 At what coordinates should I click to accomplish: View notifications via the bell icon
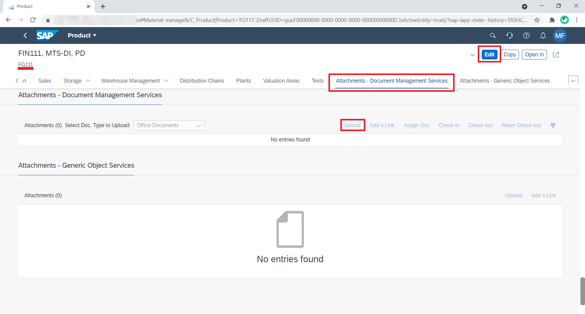(x=543, y=35)
